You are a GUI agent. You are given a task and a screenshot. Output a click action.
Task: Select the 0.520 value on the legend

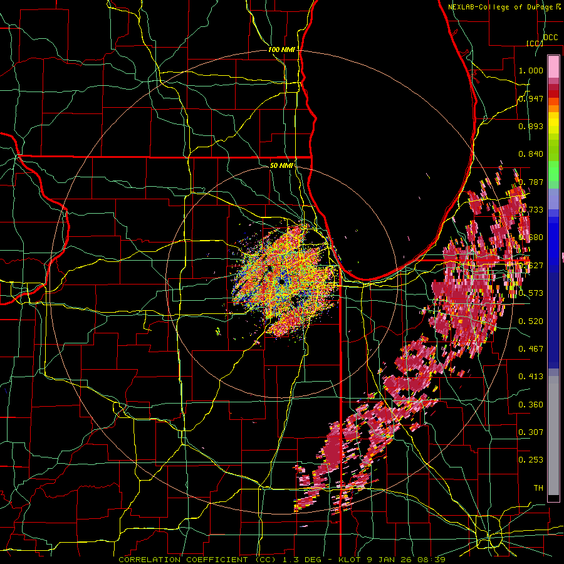point(531,321)
